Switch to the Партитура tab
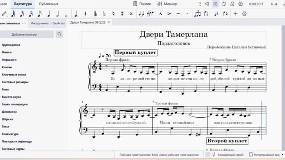Screen dimensions: 285x160 23,4
